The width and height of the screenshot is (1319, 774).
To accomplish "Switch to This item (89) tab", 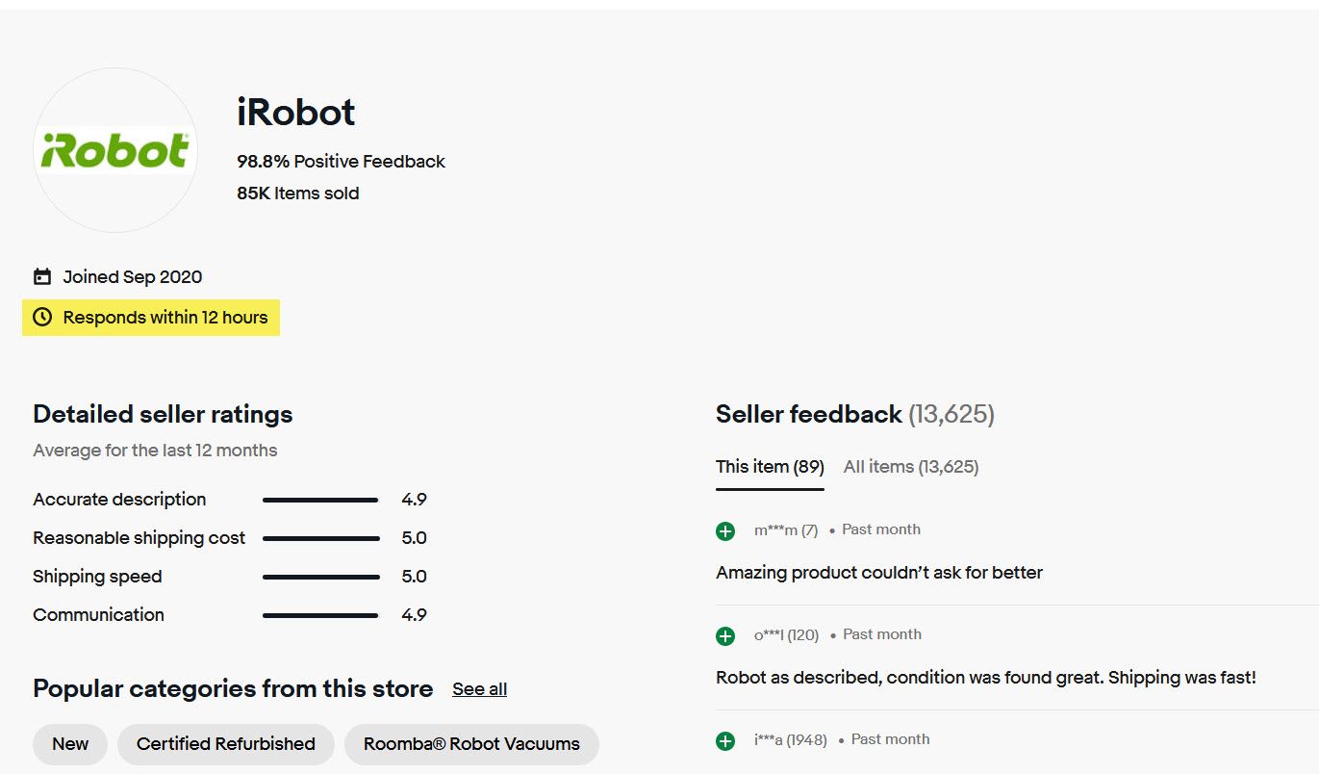I will tap(770, 467).
